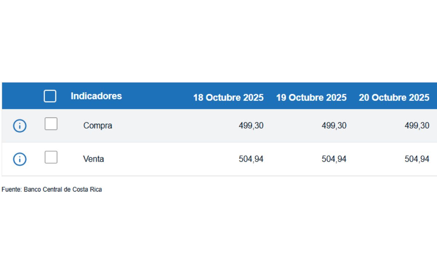Select the Compra indicator label
The image size is (437, 272).
[x=98, y=126]
